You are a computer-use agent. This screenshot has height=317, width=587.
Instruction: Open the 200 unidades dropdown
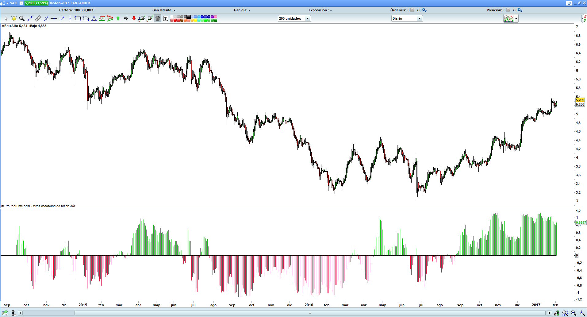pos(294,18)
